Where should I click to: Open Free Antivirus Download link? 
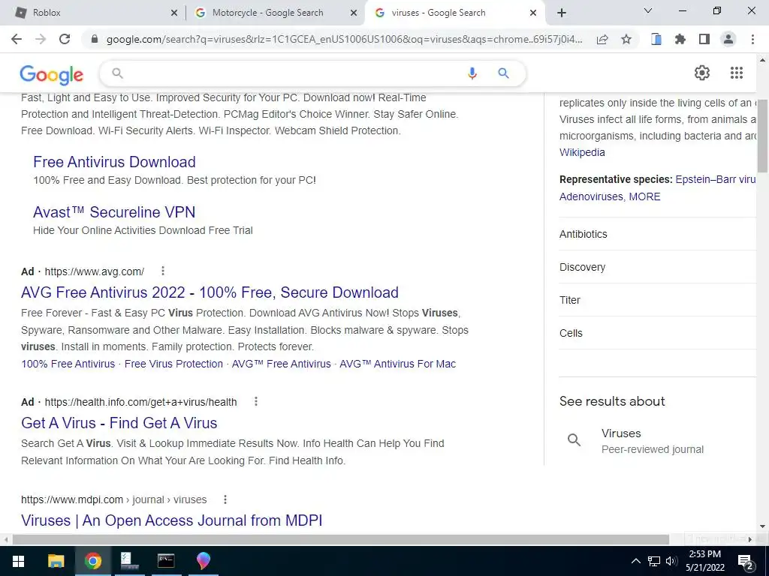(x=114, y=162)
